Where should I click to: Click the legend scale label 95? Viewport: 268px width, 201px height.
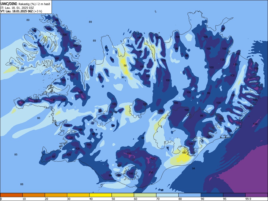(x=225, y=199)
